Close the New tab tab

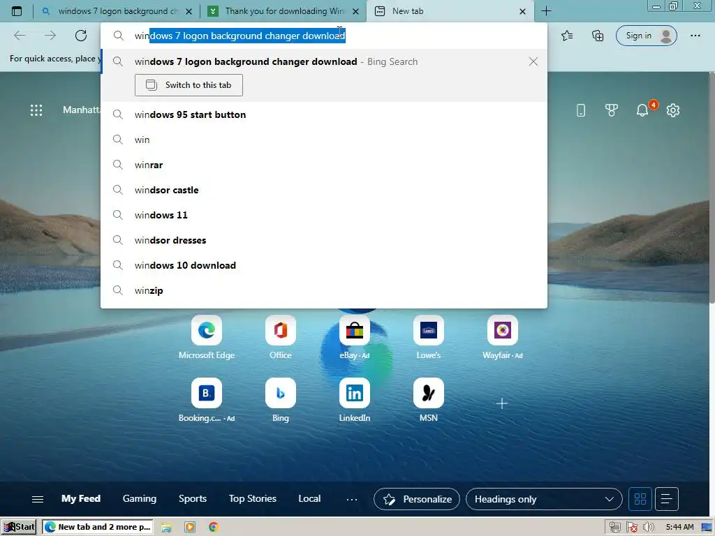point(522,11)
